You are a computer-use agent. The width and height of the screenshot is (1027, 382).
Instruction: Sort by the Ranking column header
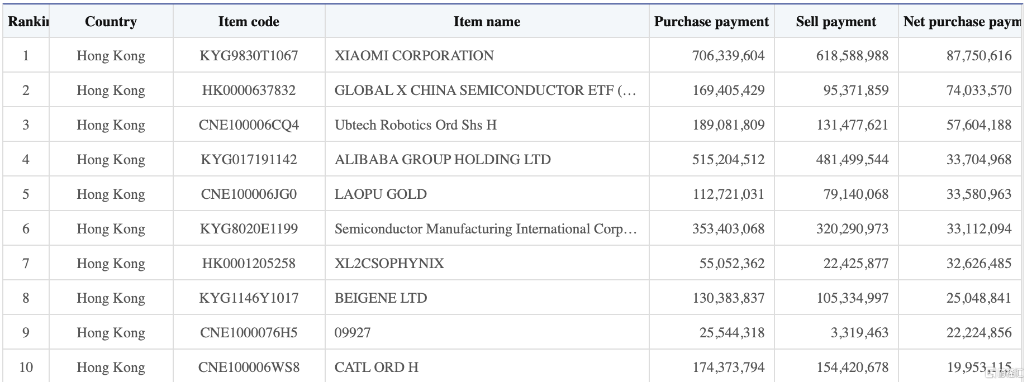[28, 22]
